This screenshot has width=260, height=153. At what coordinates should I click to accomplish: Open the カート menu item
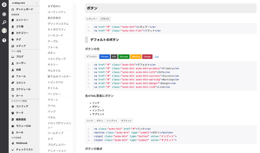20,96
